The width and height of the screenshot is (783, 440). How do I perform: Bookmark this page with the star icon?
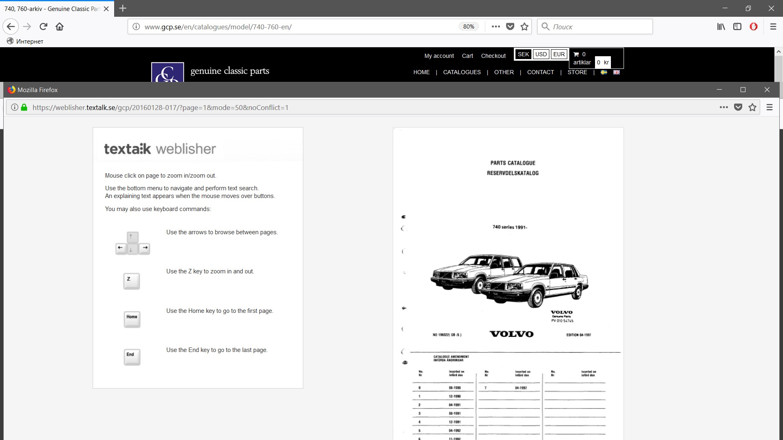pos(524,27)
